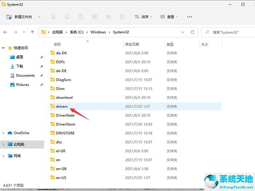Sort by the 类型 column header
255x191 pixels.
[x=170, y=44]
